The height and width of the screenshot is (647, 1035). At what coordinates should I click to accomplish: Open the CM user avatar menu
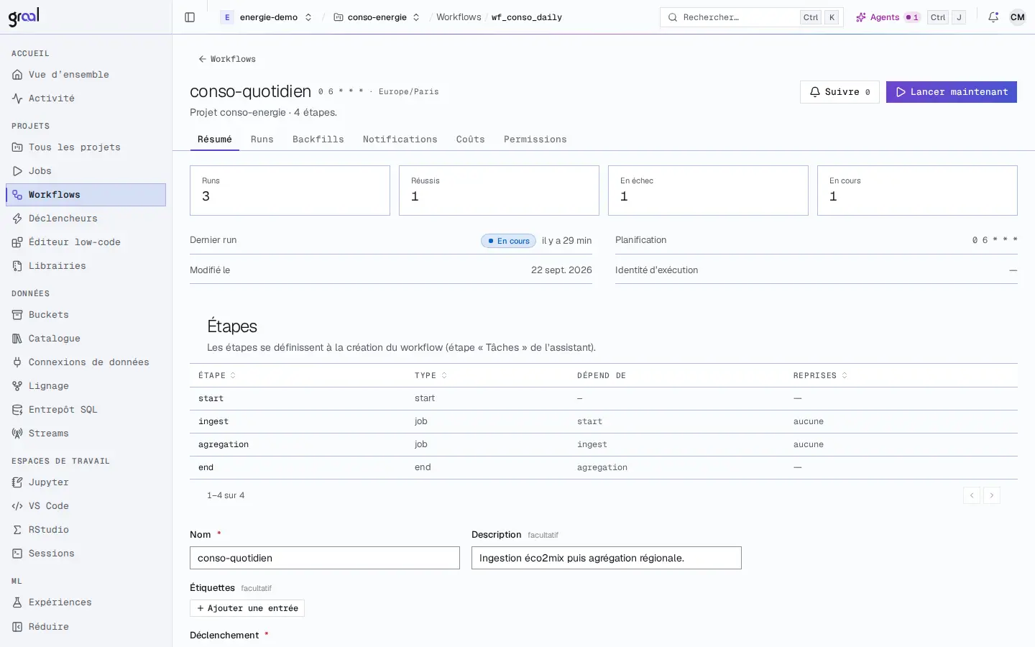click(x=1018, y=17)
